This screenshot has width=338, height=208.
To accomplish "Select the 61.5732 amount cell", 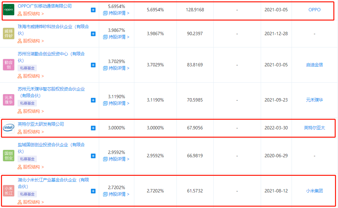I will [195, 191].
